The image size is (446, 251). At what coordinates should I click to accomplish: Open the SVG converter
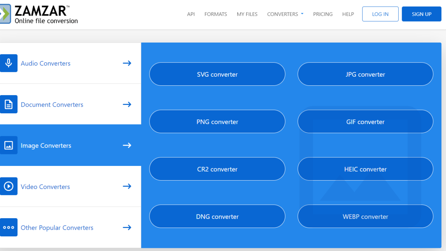217,74
